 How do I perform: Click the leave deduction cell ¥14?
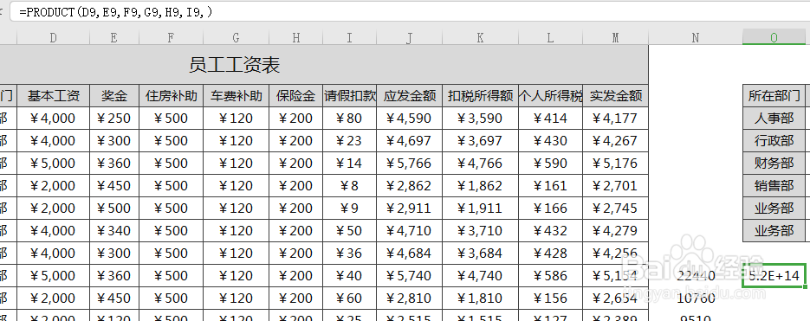(x=350, y=163)
